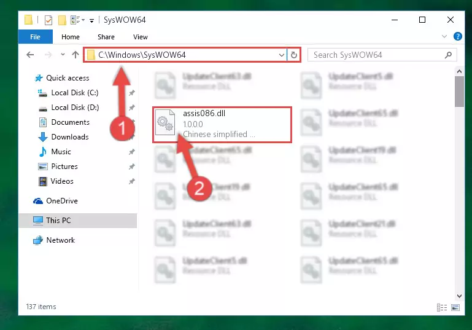Click the pin icon beside Videos

coord(131,181)
